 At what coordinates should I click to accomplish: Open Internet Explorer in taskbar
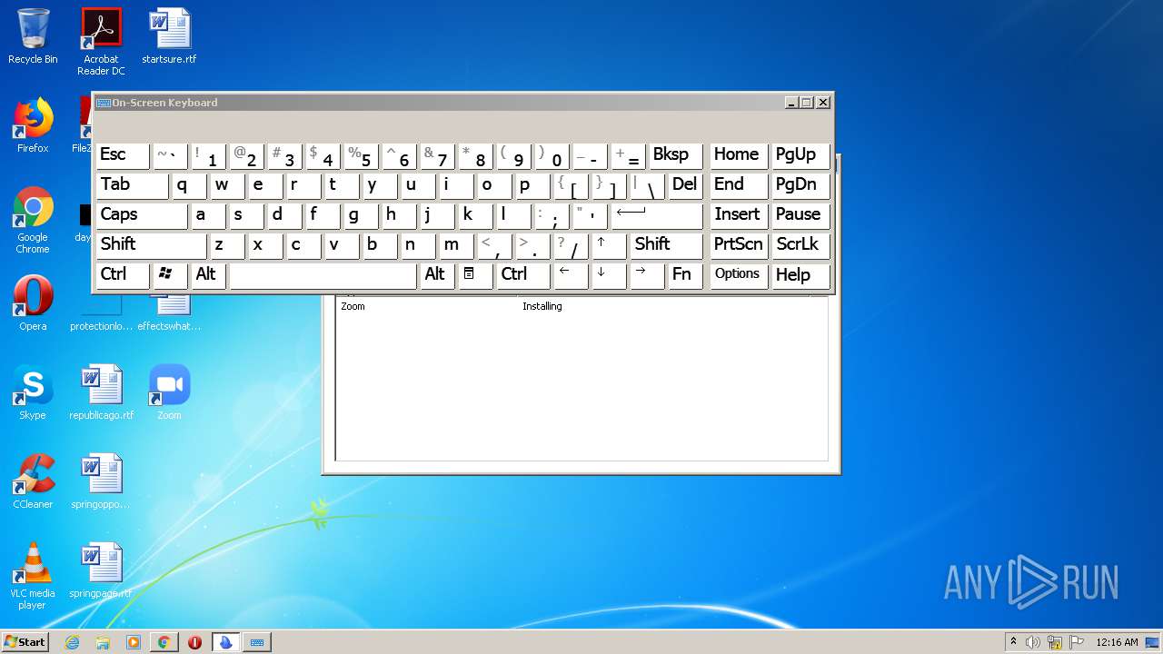pos(72,642)
